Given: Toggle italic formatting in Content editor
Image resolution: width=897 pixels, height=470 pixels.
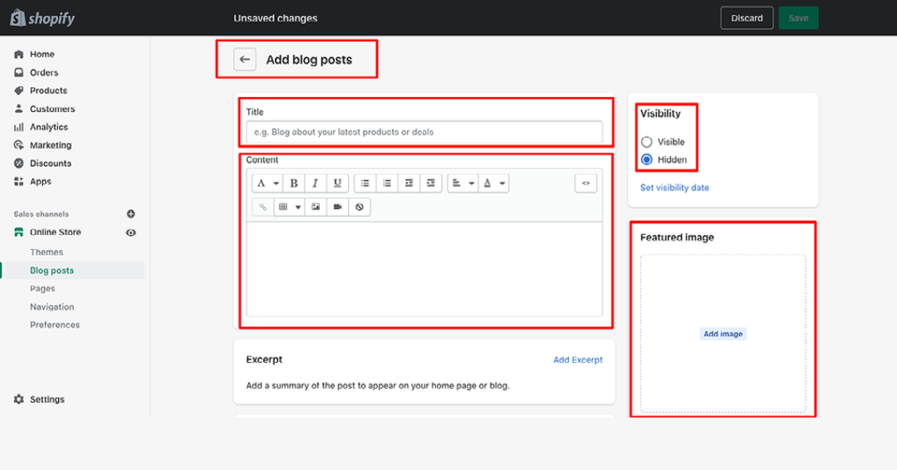Looking at the screenshot, I should coord(316,184).
